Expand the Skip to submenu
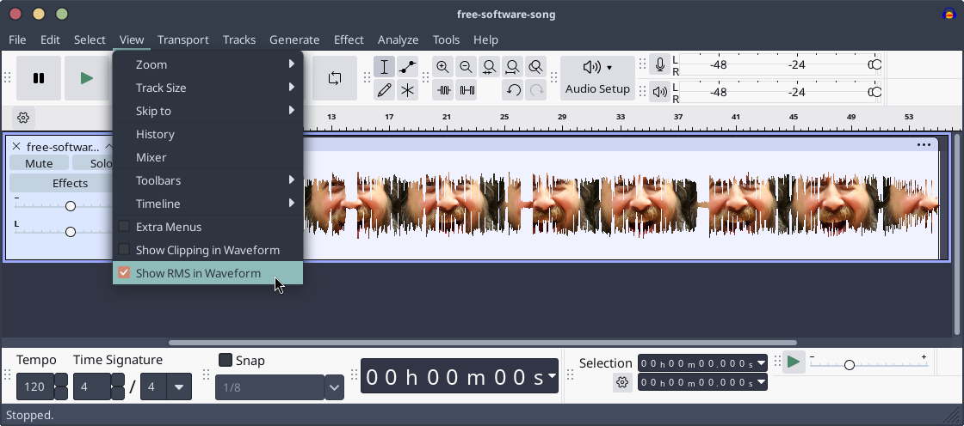The image size is (964, 426). coord(207,111)
